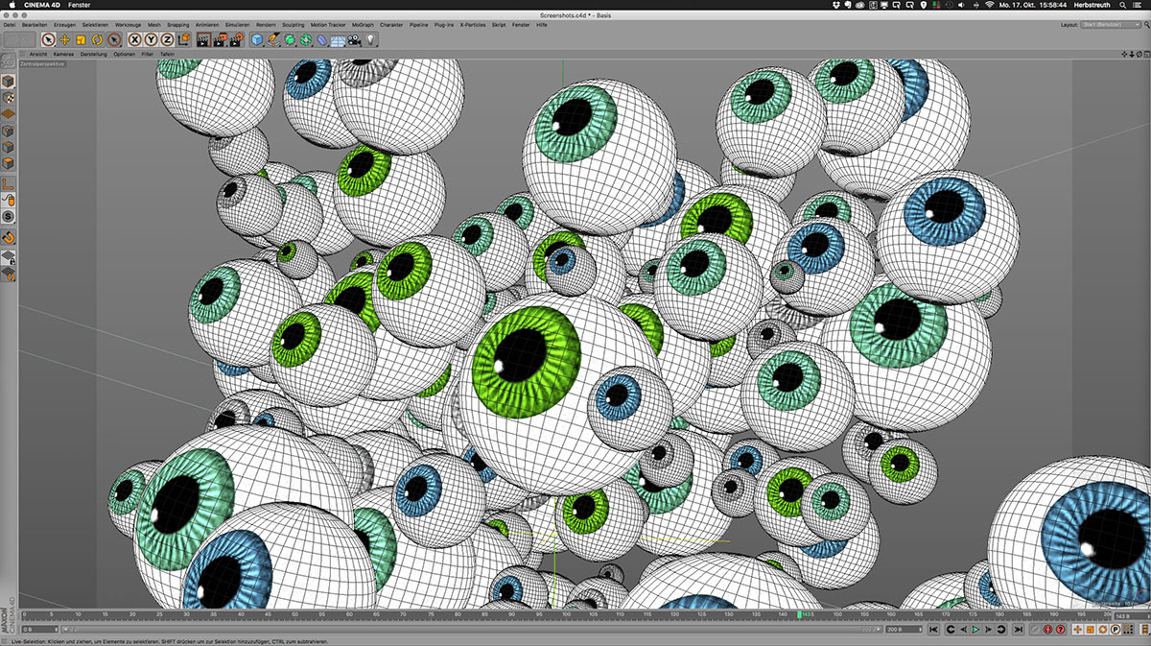Go to next keyframe

[x=1001, y=630]
